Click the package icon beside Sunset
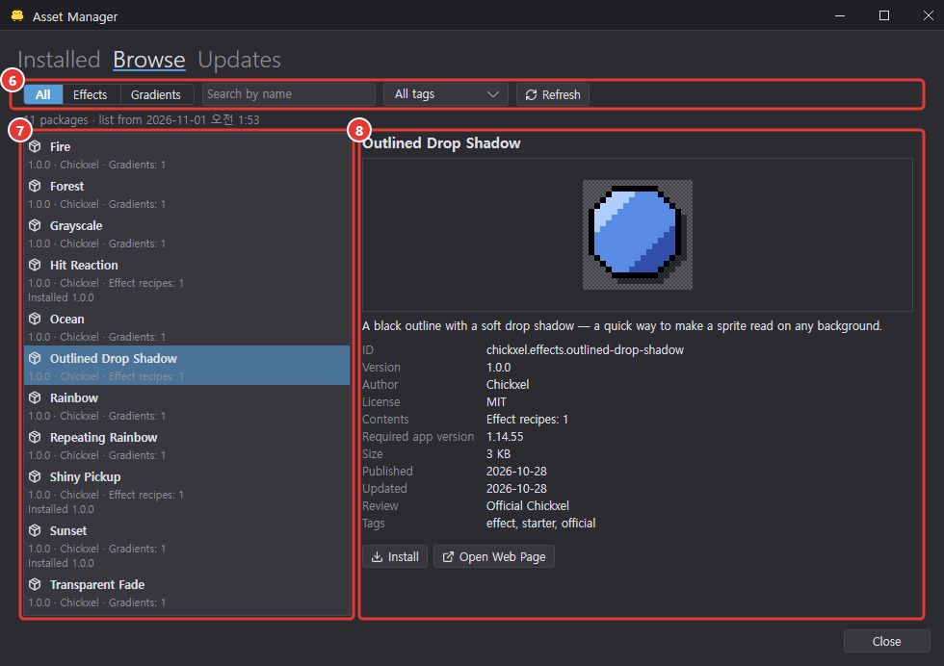The height and width of the screenshot is (666, 944). tap(35, 530)
